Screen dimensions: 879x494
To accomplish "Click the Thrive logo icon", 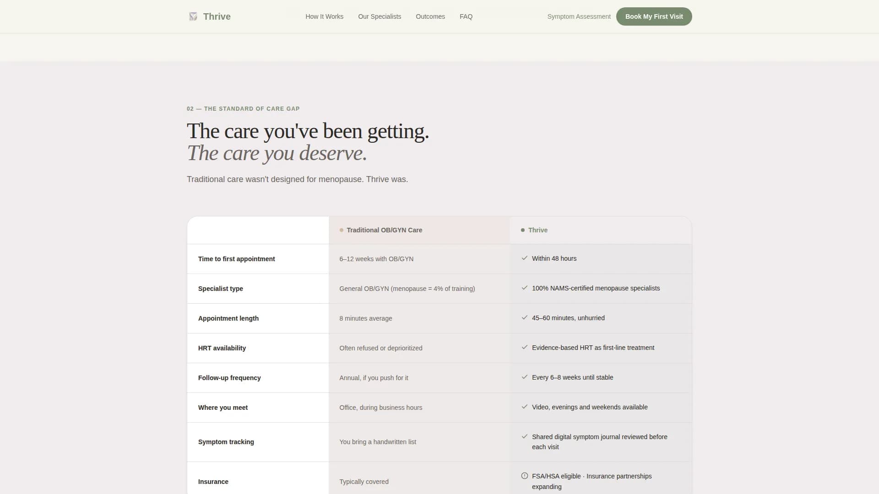I will [x=193, y=16].
